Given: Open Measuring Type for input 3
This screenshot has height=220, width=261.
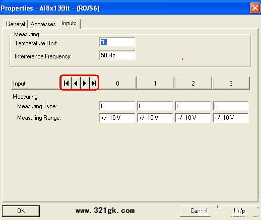Looking at the screenshot, I should pyautogui.click(x=231, y=106).
